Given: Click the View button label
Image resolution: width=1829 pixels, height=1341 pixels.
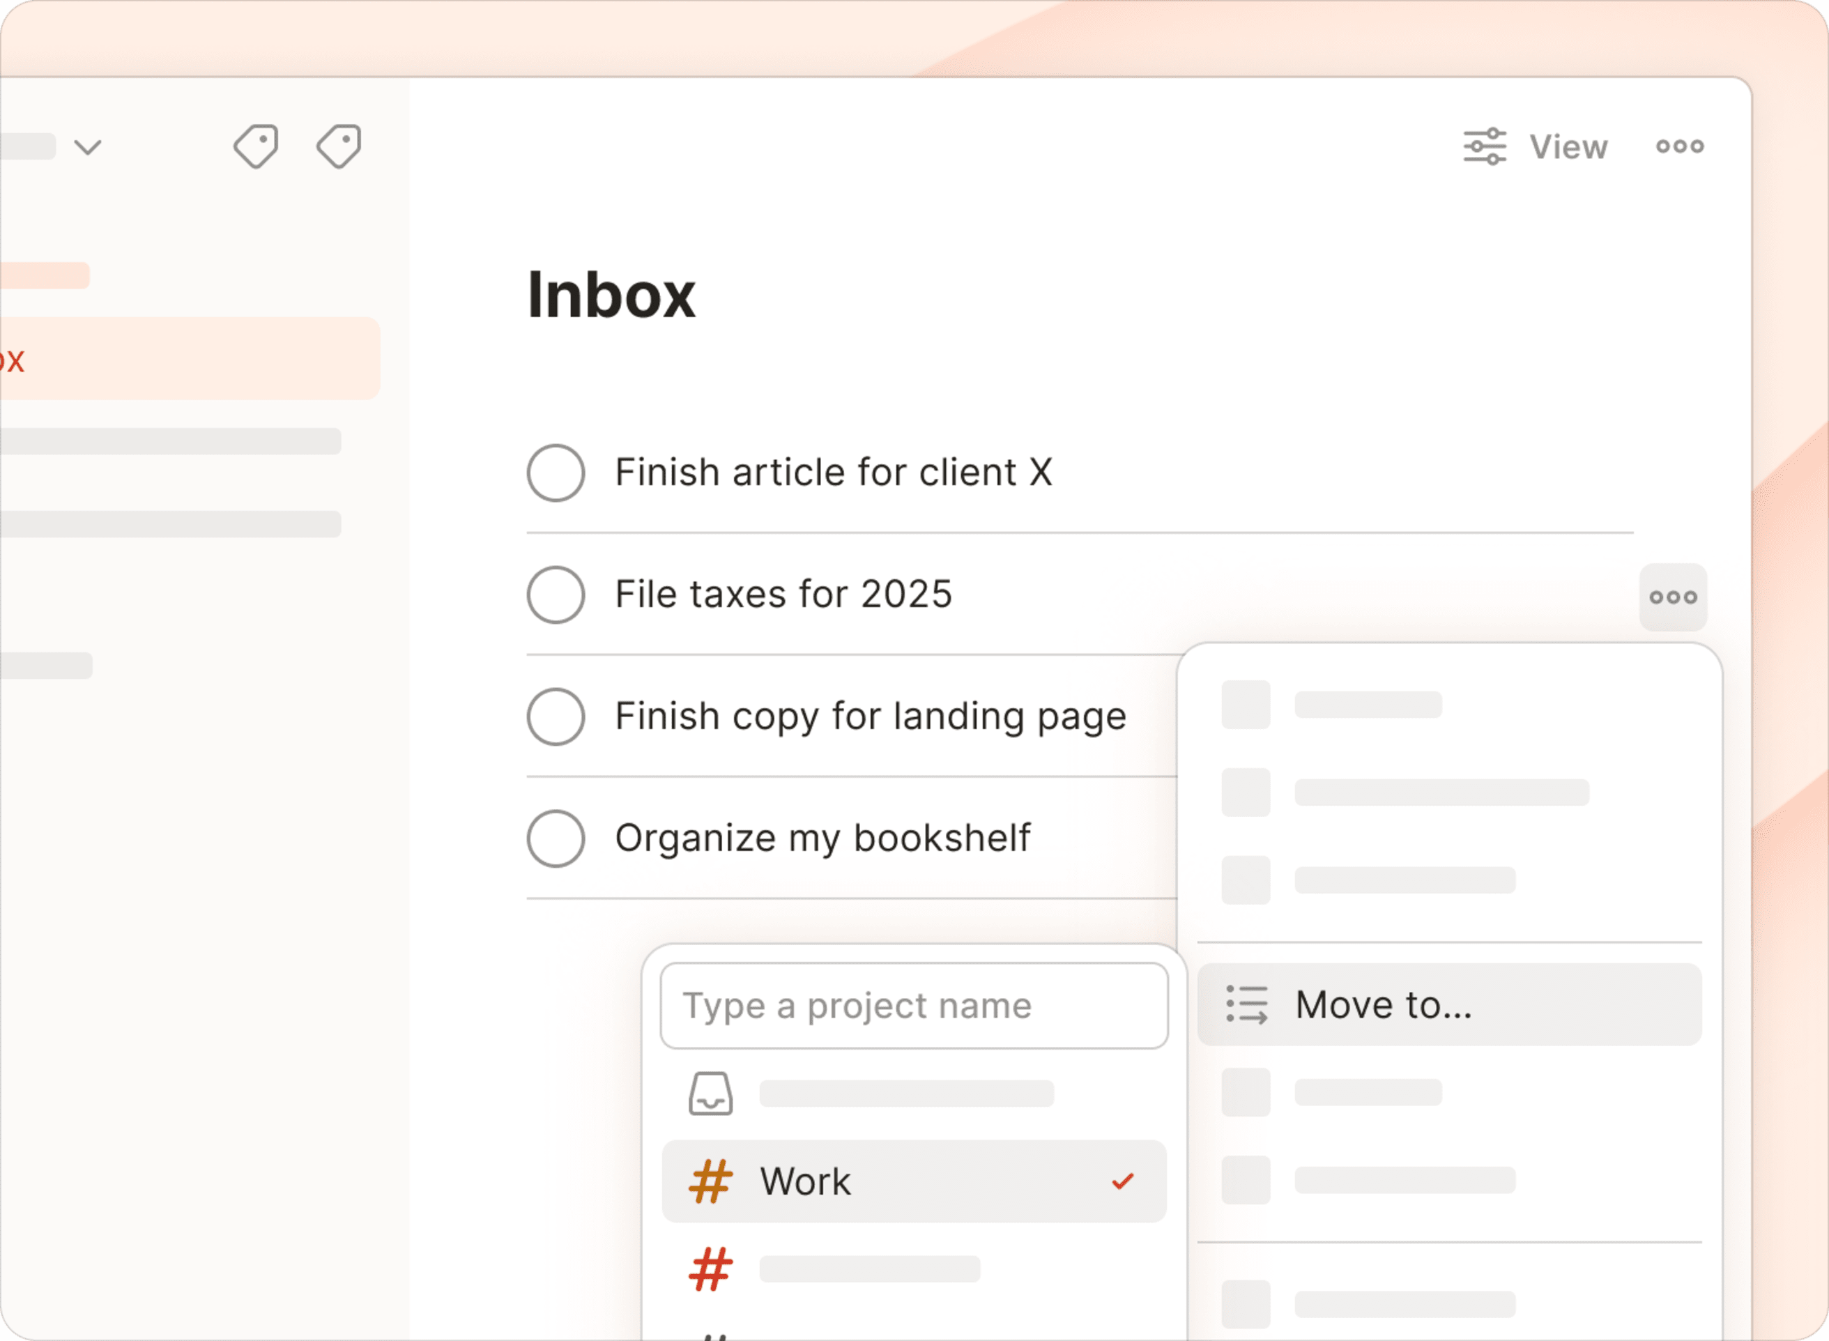Looking at the screenshot, I should 1568,147.
